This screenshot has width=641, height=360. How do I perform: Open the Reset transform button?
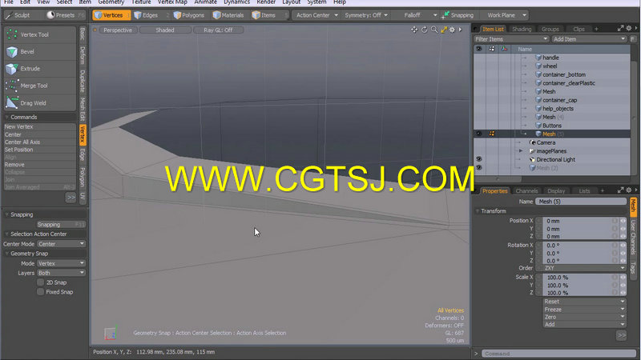(585, 302)
